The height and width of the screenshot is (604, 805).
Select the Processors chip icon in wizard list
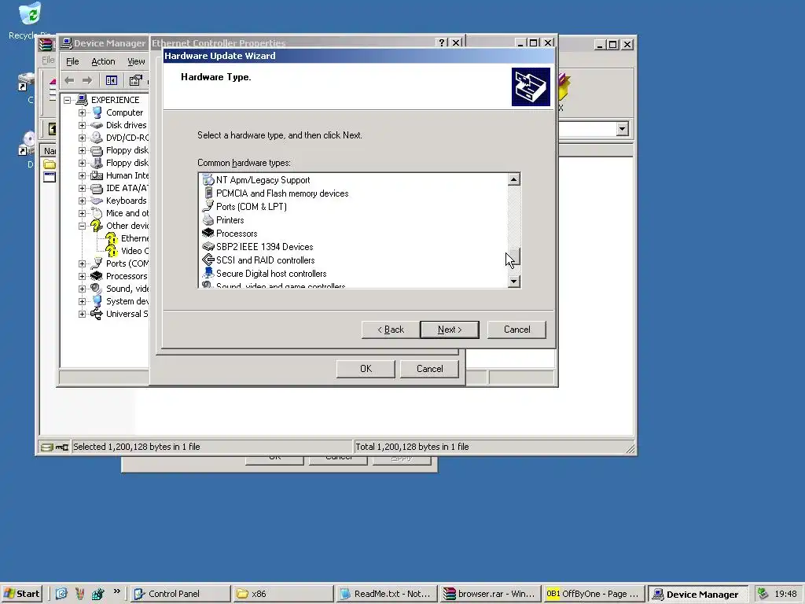tap(208, 233)
